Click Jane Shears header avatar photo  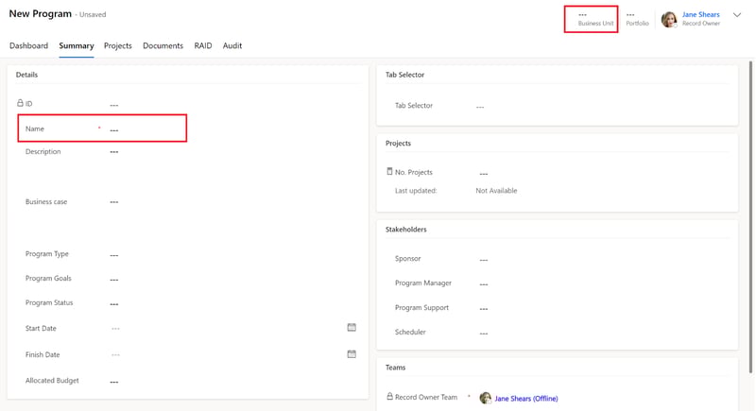point(669,19)
